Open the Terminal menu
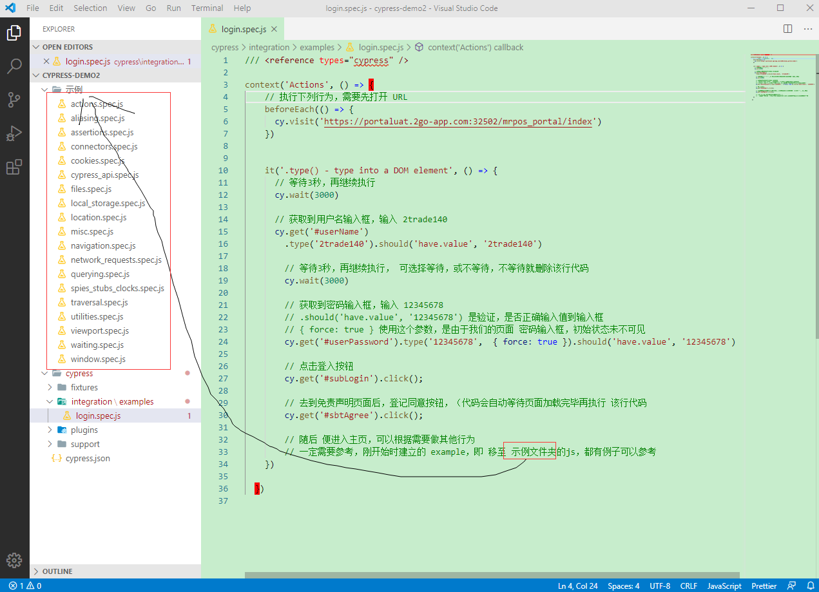This screenshot has width=819, height=592. coord(207,8)
